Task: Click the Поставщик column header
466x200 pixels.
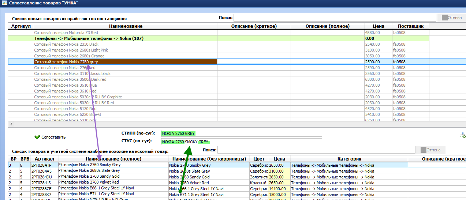Action: [x=411, y=26]
